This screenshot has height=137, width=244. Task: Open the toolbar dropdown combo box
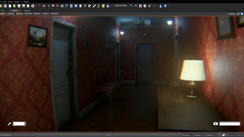point(120,6)
